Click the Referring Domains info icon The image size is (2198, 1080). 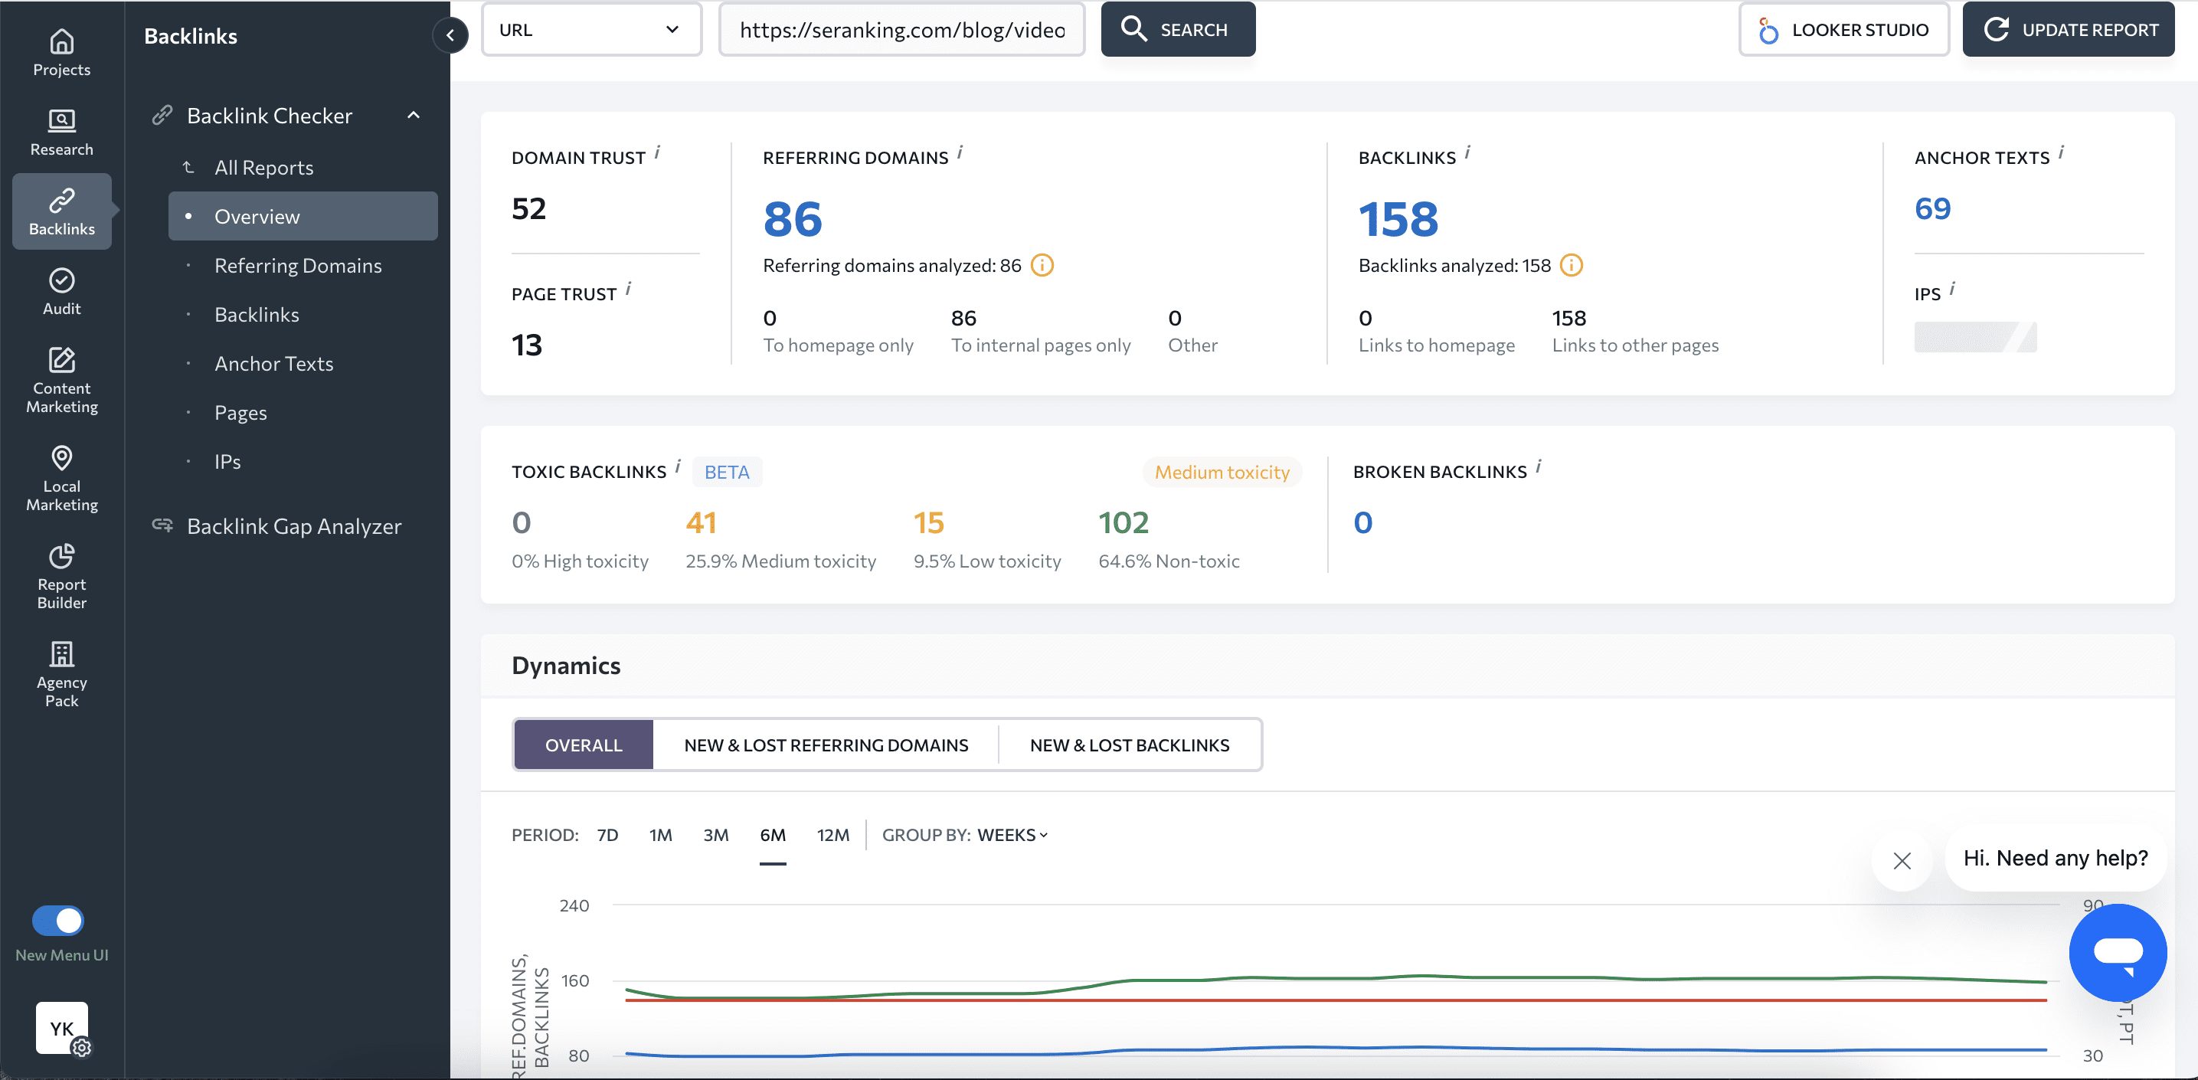960,152
